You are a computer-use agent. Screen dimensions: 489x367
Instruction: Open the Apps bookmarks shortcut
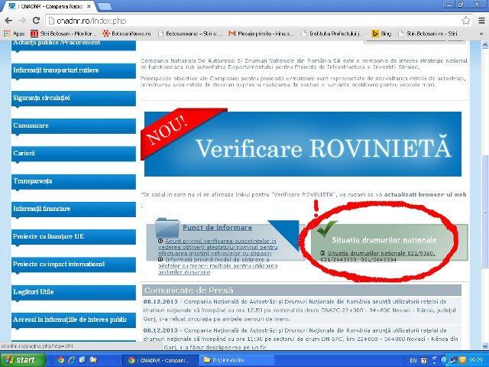coord(13,34)
